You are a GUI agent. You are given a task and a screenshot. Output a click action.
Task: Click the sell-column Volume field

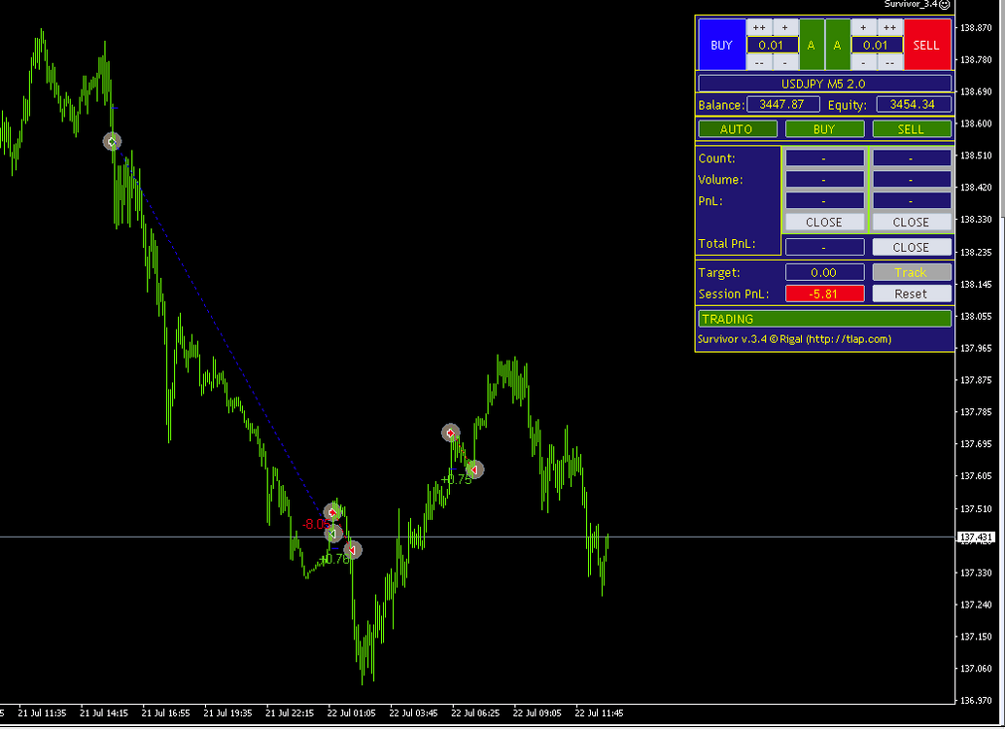pyautogui.click(x=912, y=180)
